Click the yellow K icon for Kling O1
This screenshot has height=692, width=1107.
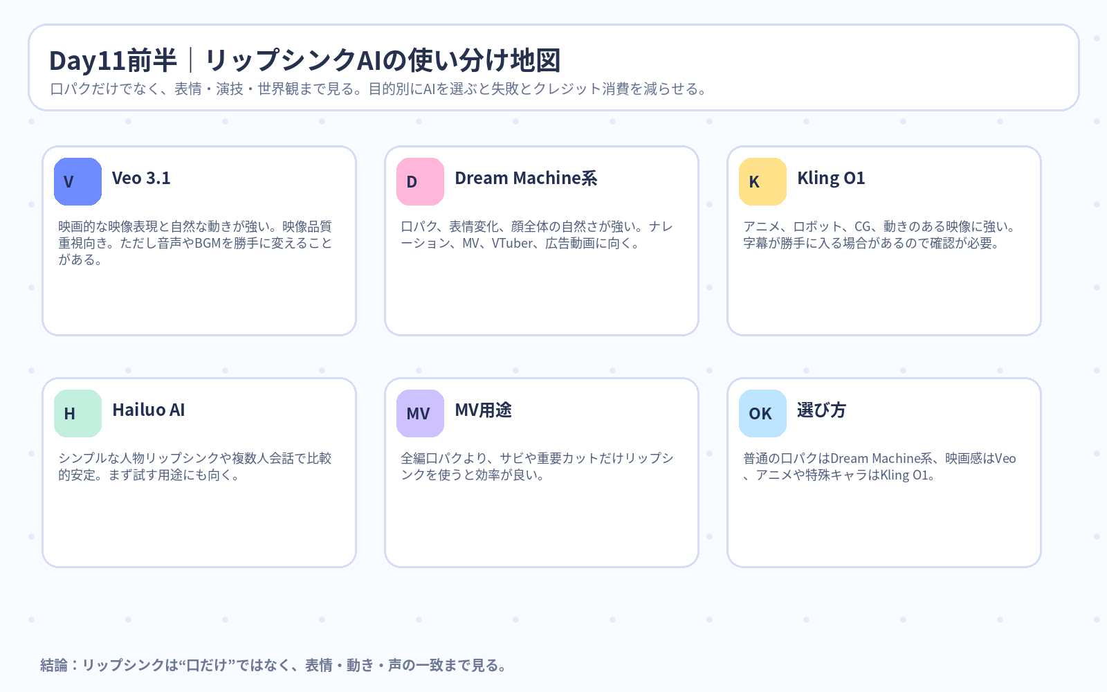click(762, 181)
